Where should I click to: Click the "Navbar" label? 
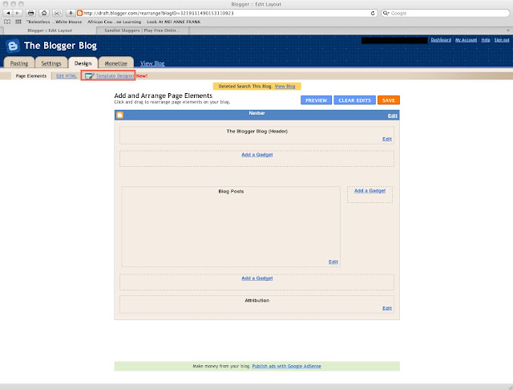coord(256,113)
